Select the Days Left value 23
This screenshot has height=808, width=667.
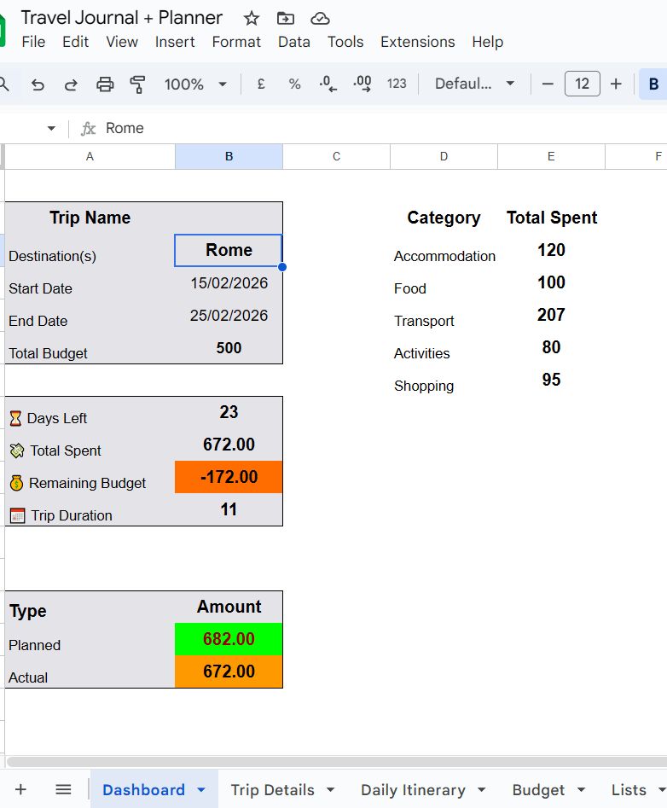[229, 412]
